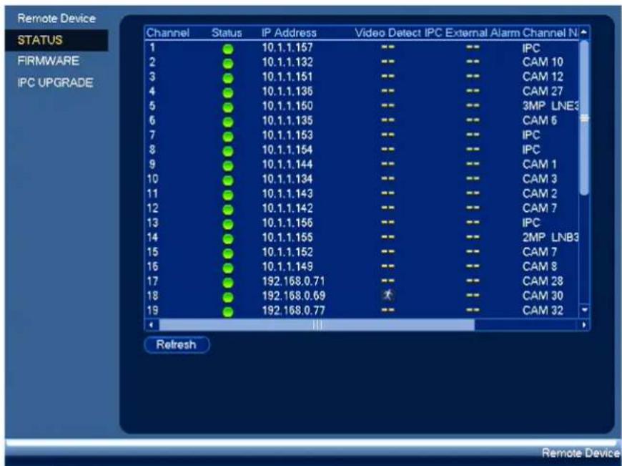Click the green status dot for channel 3

point(228,79)
